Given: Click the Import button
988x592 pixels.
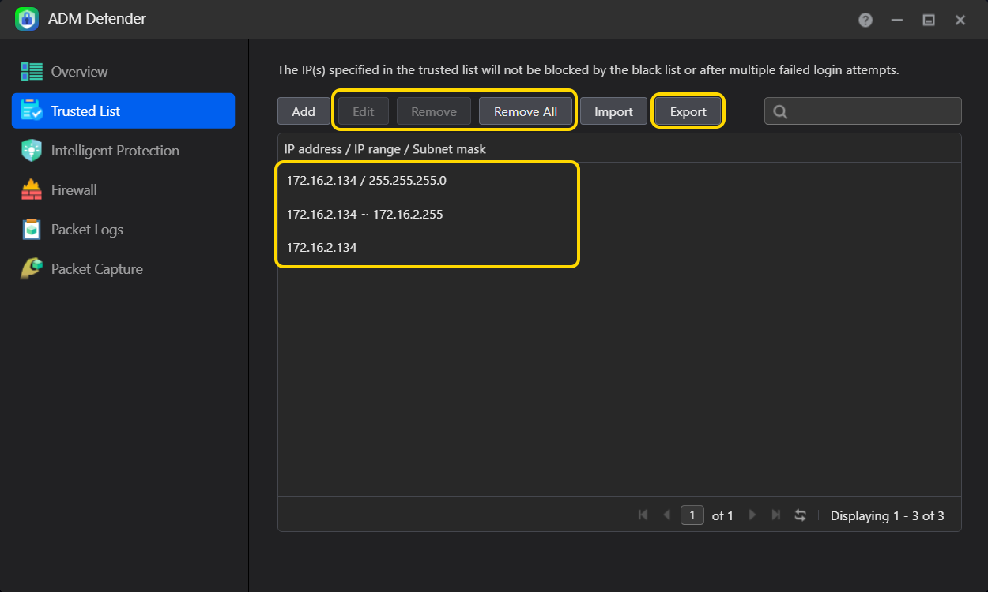Looking at the screenshot, I should click(614, 111).
